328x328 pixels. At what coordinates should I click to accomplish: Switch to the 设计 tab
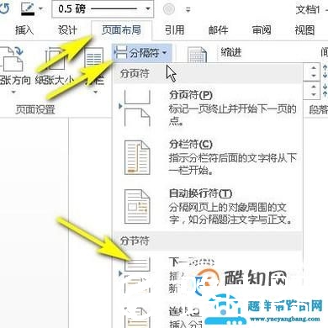(67, 29)
